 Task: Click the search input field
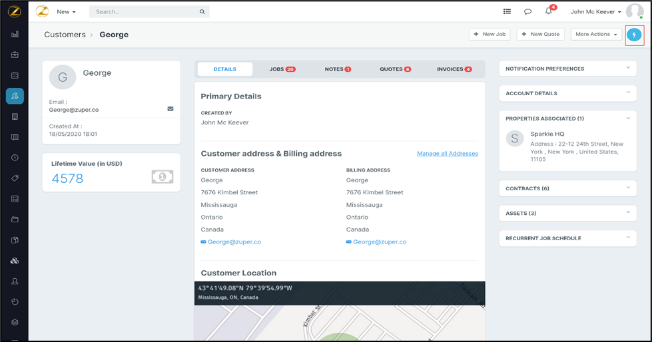pos(145,12)
